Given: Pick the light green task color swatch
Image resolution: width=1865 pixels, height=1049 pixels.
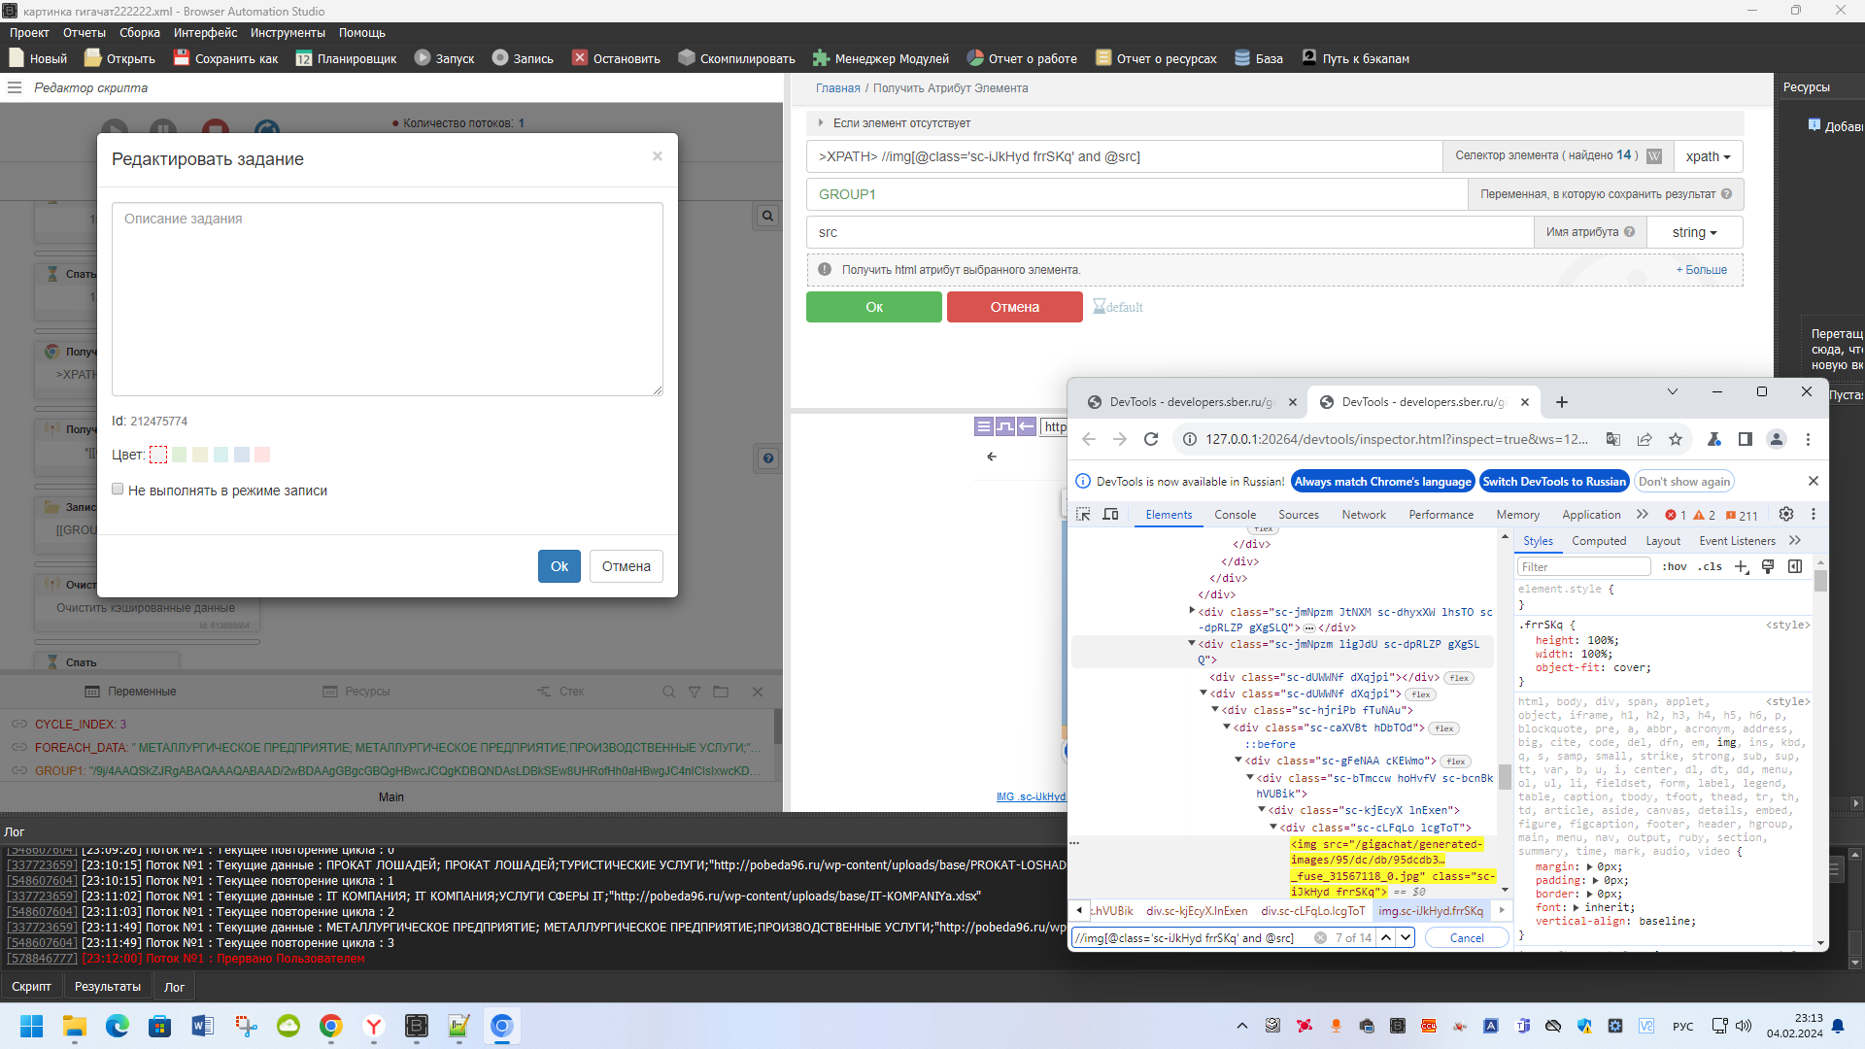Looking at the screenshot, I should tap(180, 455).
